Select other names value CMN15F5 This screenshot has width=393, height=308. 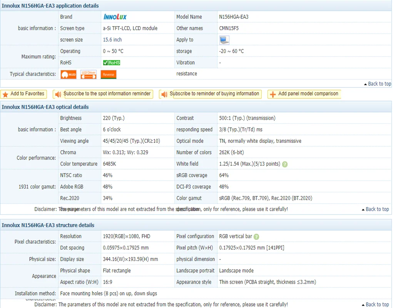coord(229,28)
